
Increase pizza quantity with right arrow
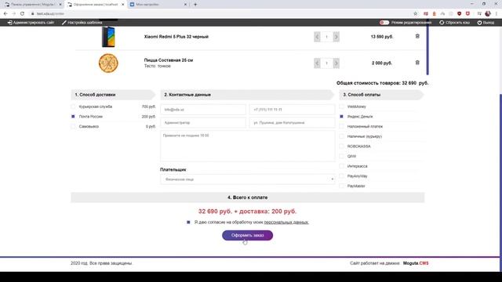(x=336, y=63)
